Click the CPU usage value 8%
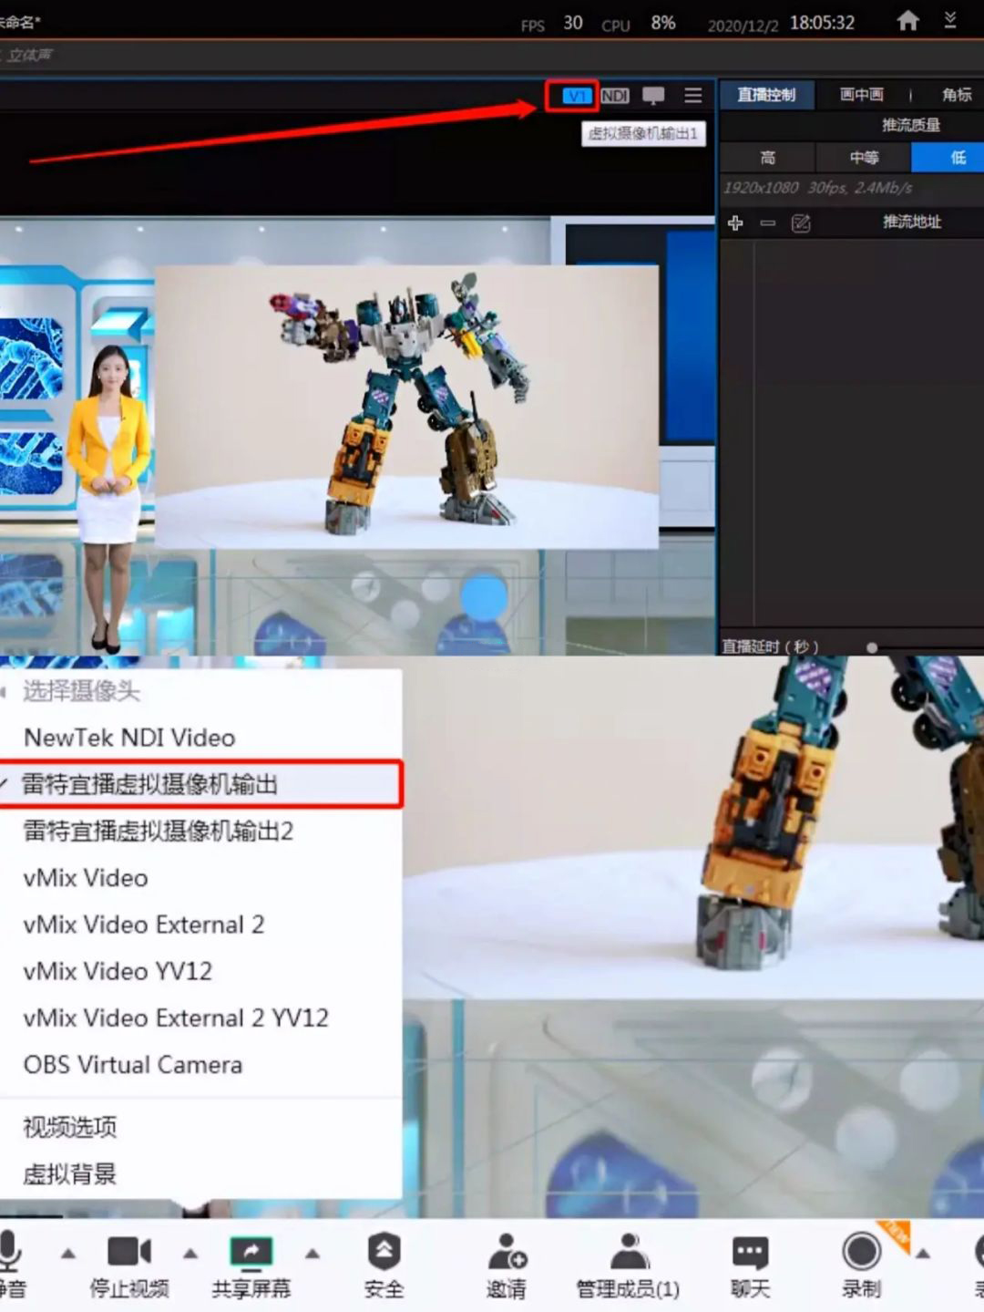This screenshot has height=1312, width=984. tap(663, 23)
